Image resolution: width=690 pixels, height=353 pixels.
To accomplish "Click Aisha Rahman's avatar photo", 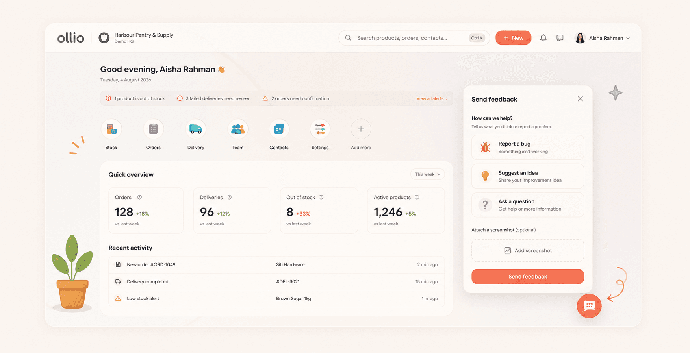I will [x=580, y=38].
